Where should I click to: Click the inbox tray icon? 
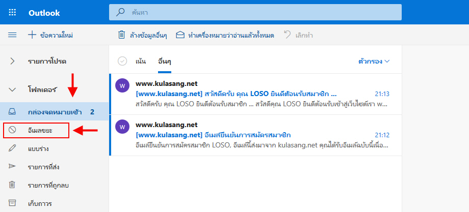point(12,112)
